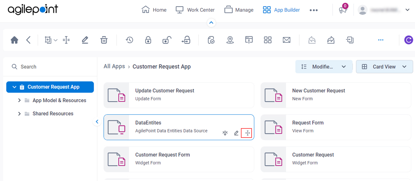This screenshot has height=181, width=415.
Task: Click the location pin toolbar icon
Action: 230,40
